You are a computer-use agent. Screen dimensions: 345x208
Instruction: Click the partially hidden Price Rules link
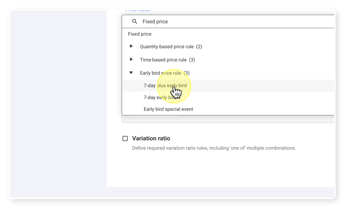[x=138, y=10]
